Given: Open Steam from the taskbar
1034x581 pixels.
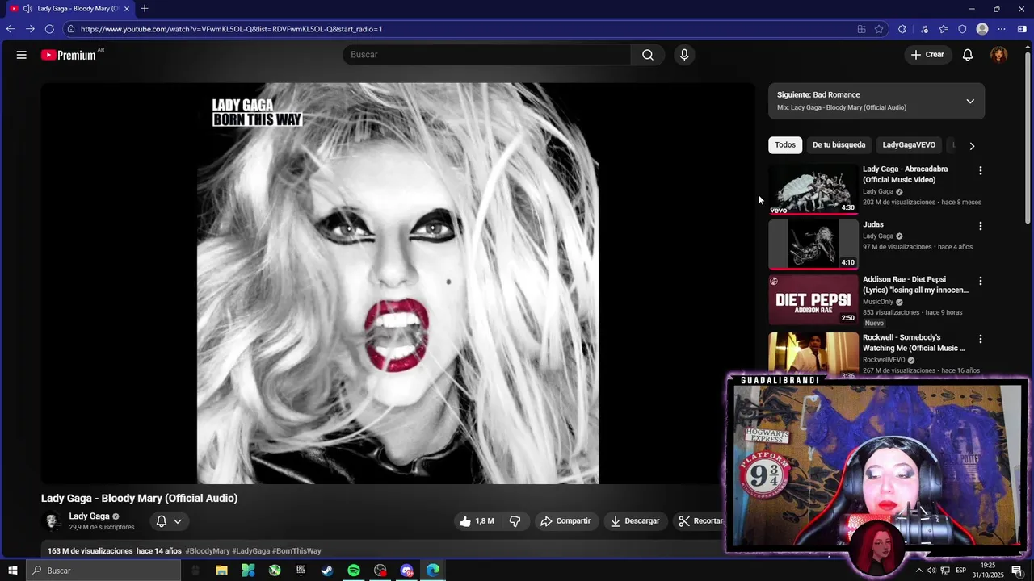Looking at the screenshot, I should (x=327, y=571).
